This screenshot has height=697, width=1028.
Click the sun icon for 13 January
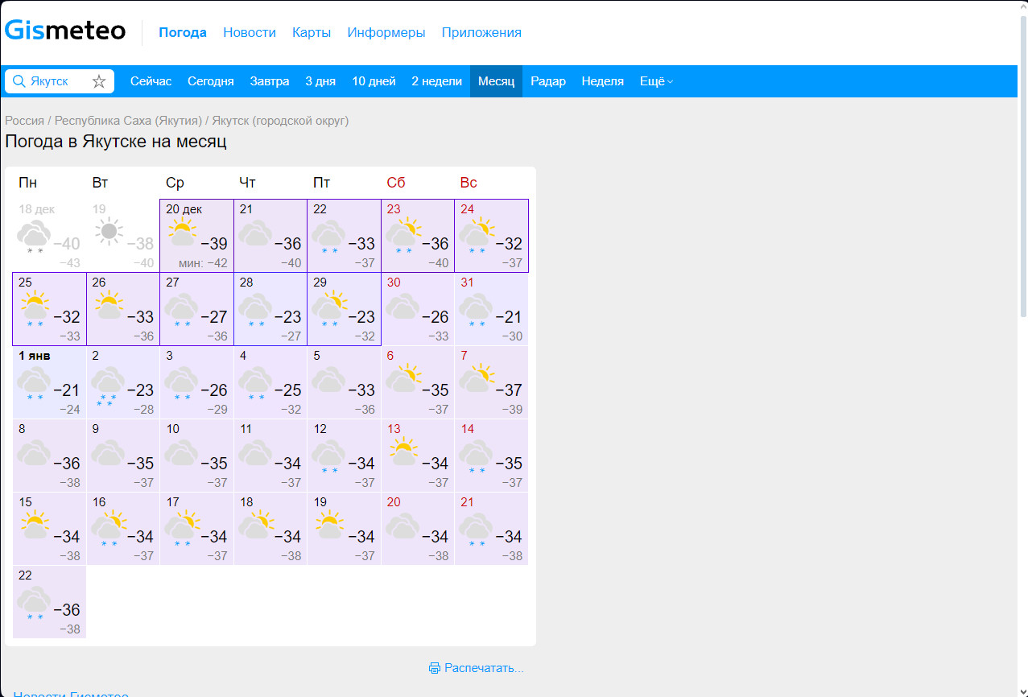(x=403, y=452)
